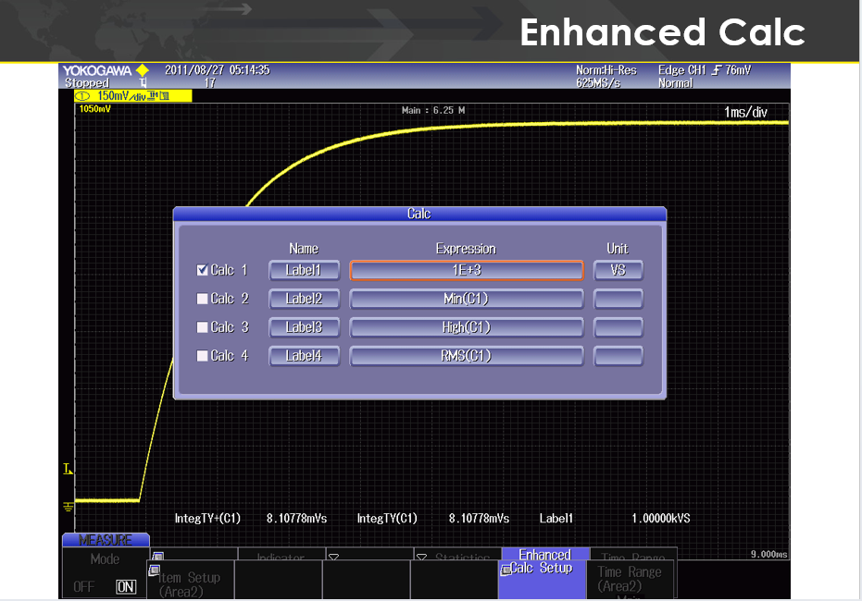Viewport: 862px width, 601px height.
Task: Click the trigger level marker on left edge
Action: 68,470
